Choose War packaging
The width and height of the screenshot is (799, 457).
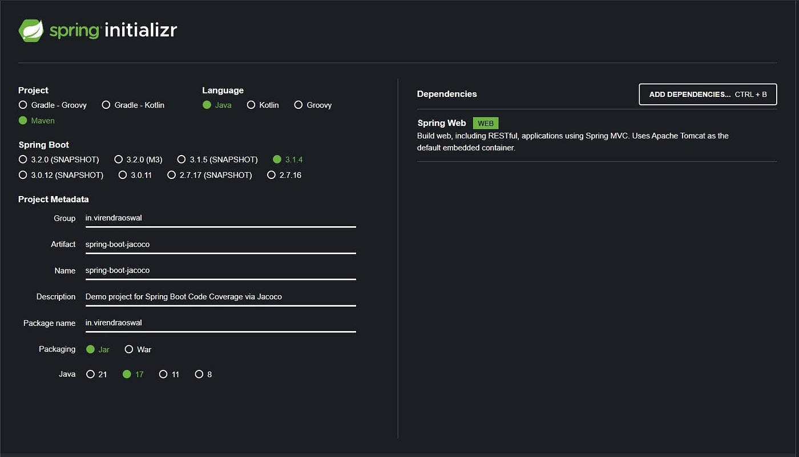(138, 349)
